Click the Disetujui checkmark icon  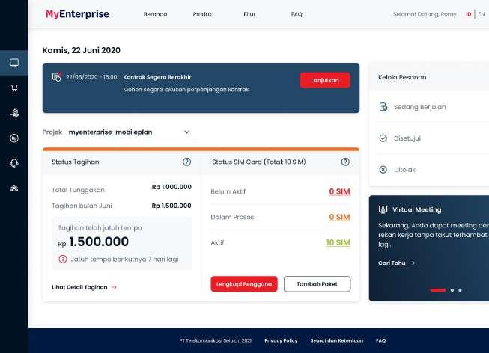point(383,138)
